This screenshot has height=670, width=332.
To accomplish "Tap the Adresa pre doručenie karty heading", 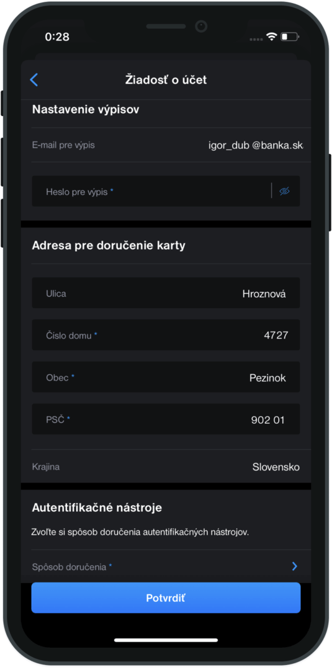I will tap(109, 246).
